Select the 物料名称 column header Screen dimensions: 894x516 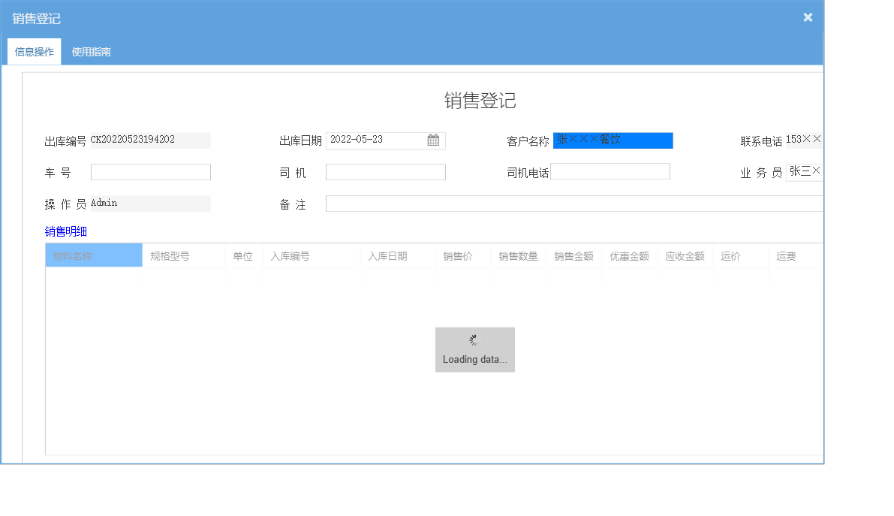(93, 255)
